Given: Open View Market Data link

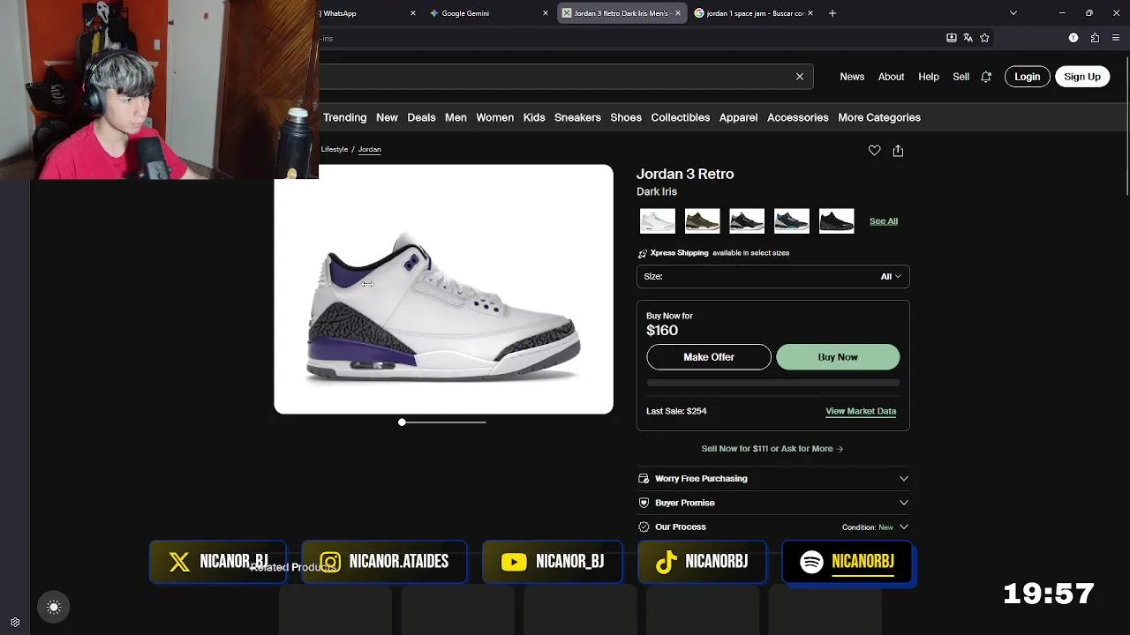Looking at the screenshot, I should click(861, 411).
